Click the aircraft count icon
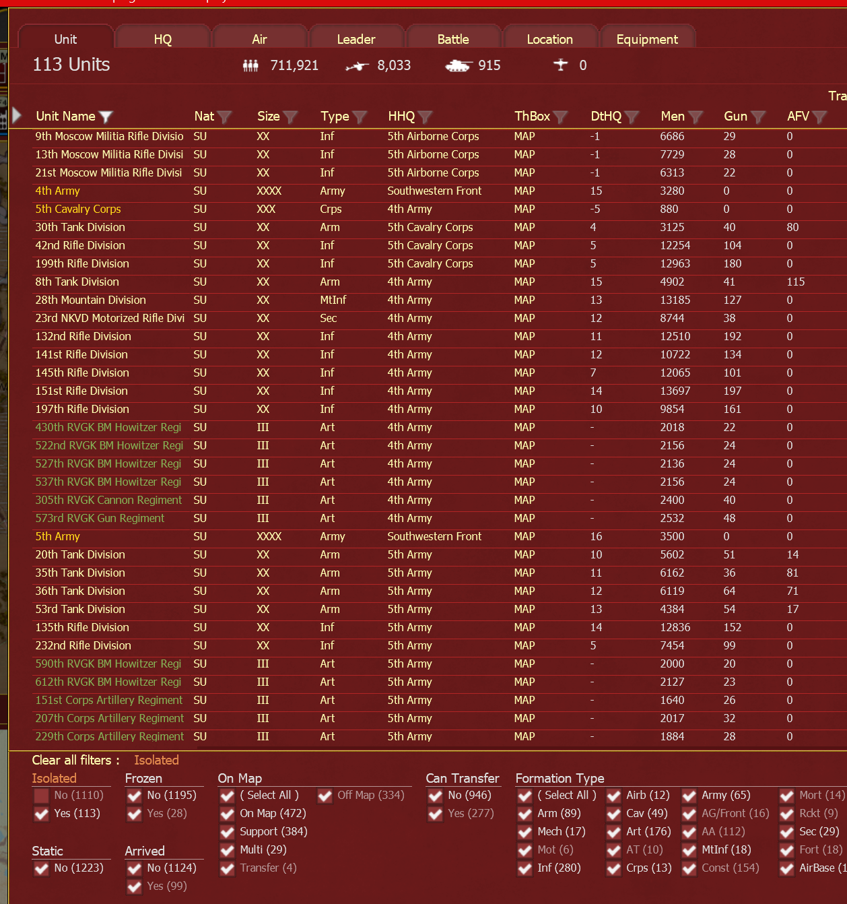The image size is (847, 904). click(560, 65)
